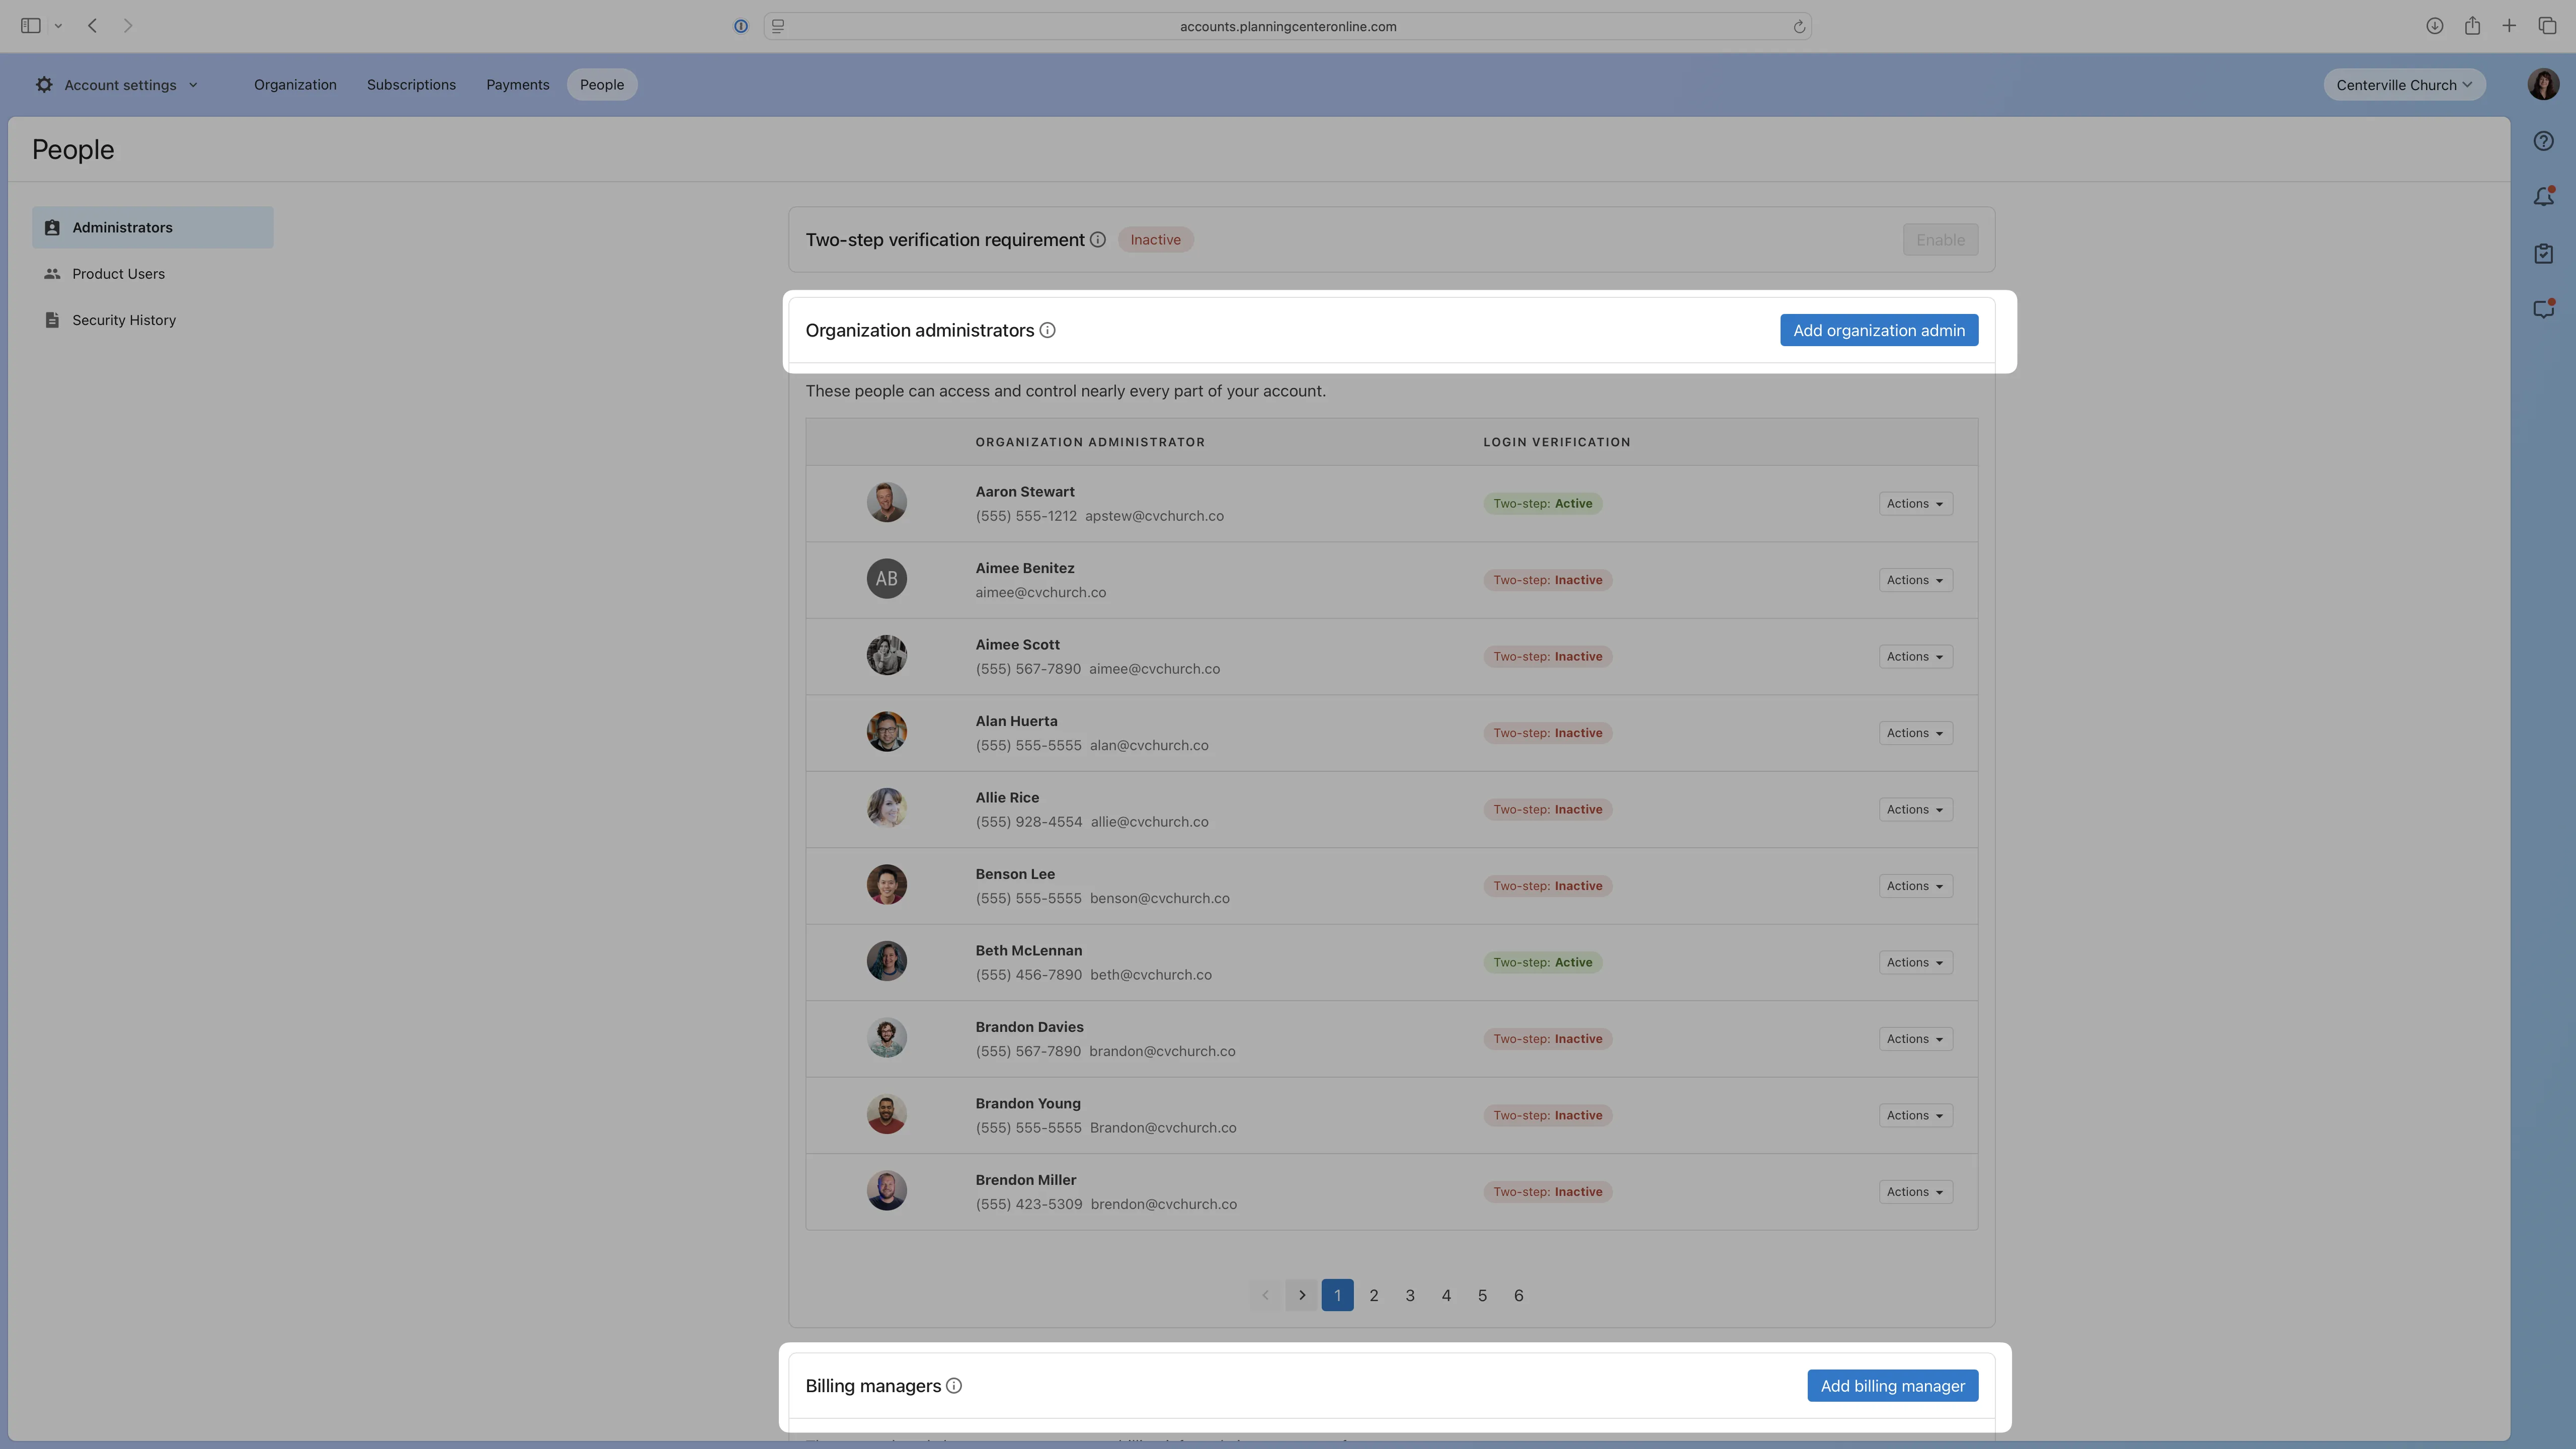Open the 1Password extension icon
The height and width of the screenshot is (1449, 2576).
pyautogui.click(x=740, y=26)
